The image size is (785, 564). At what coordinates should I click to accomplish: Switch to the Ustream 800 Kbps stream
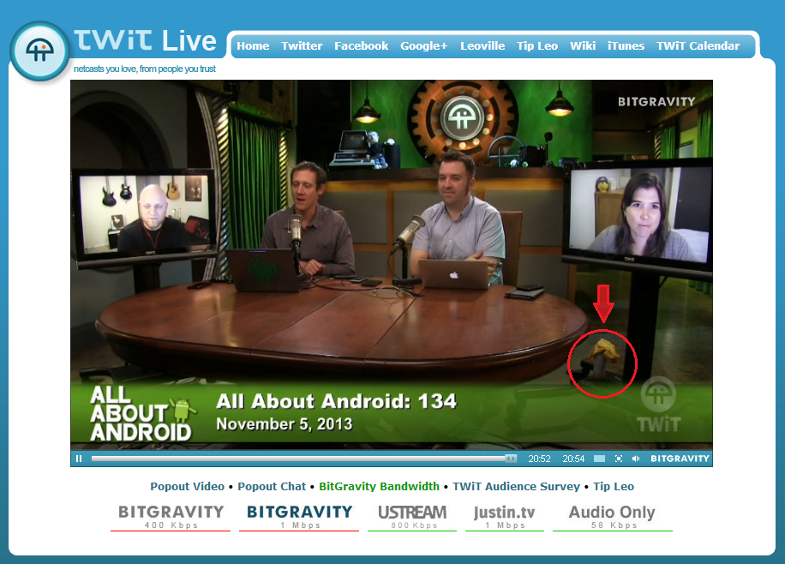[412, 516]
